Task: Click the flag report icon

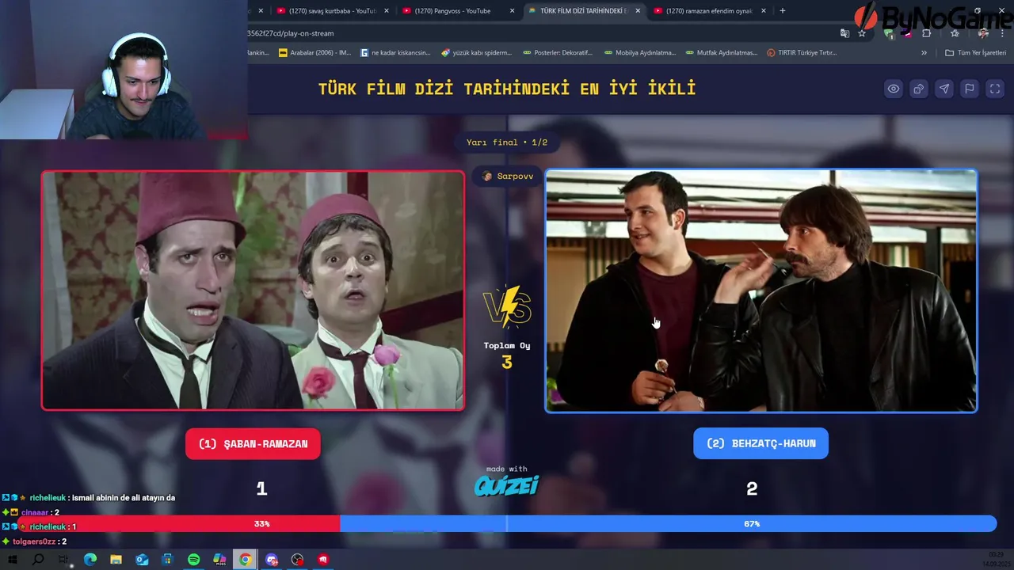Action: tap(970, 89)
